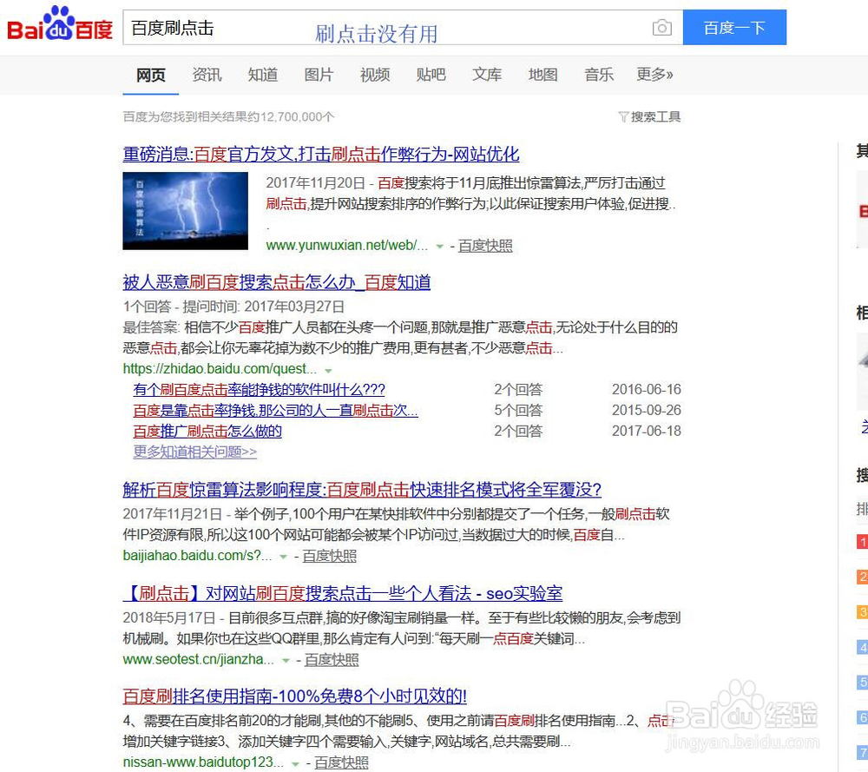Go to the 贴吧 tab

coord(431,75)
